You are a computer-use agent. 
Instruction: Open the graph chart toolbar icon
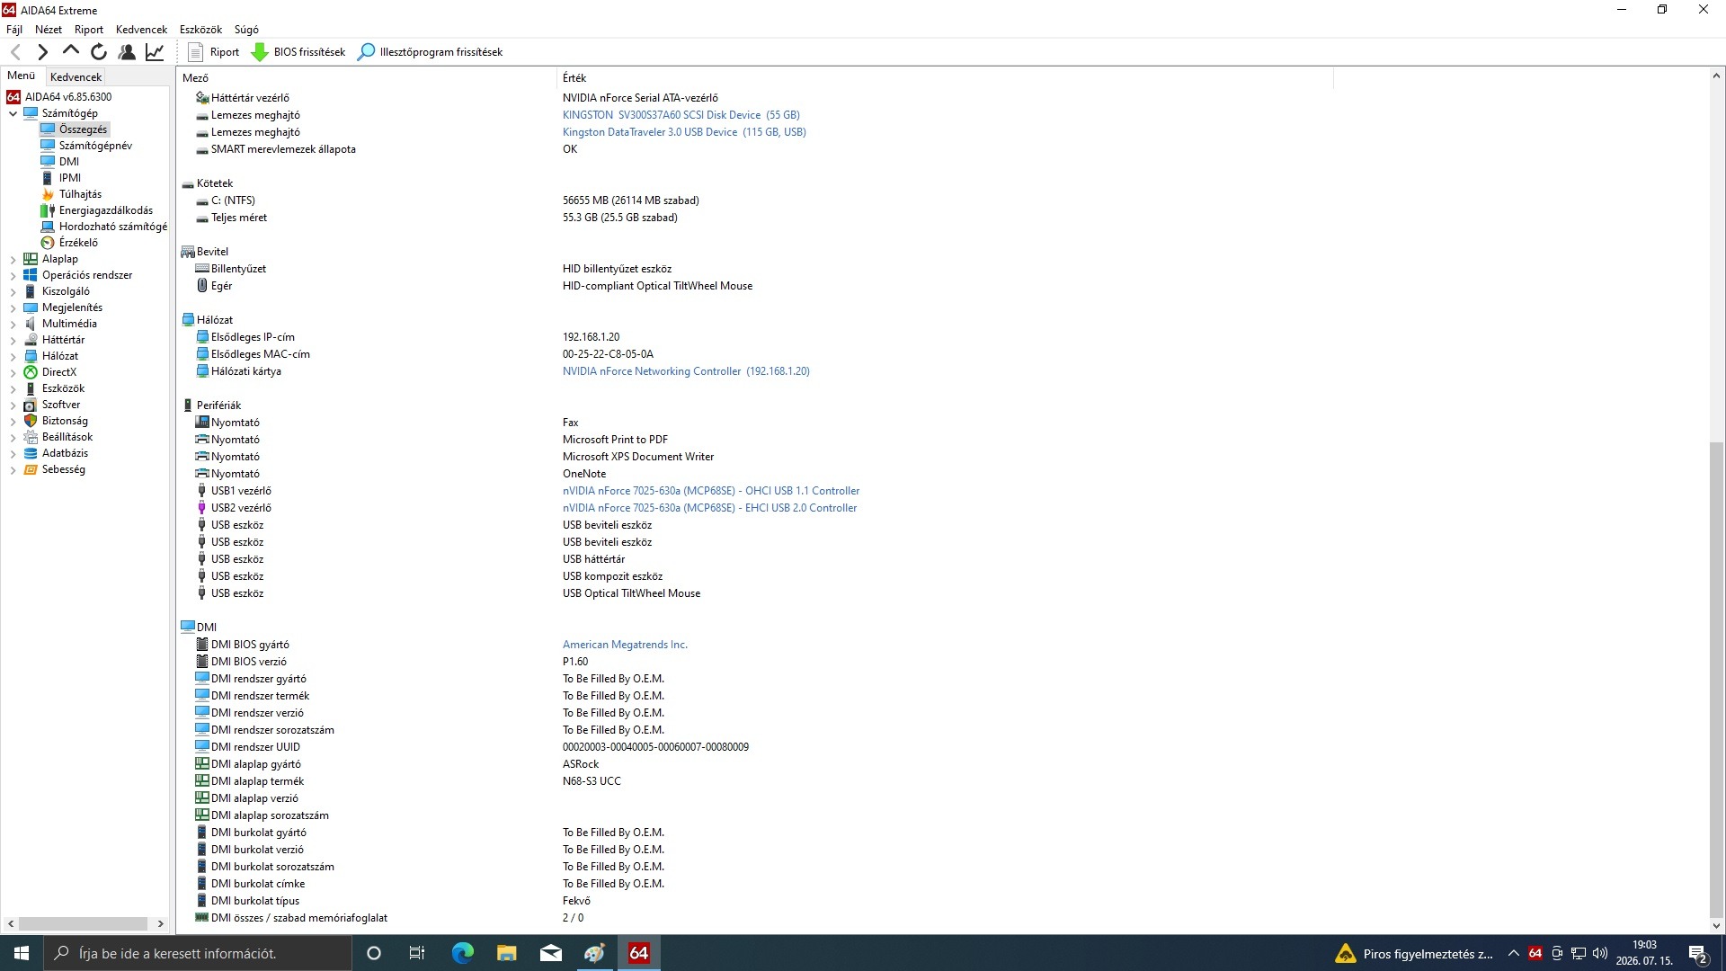(x=155, y=52)
